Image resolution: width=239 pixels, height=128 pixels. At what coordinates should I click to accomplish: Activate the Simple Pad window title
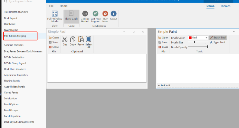(56, 32)
